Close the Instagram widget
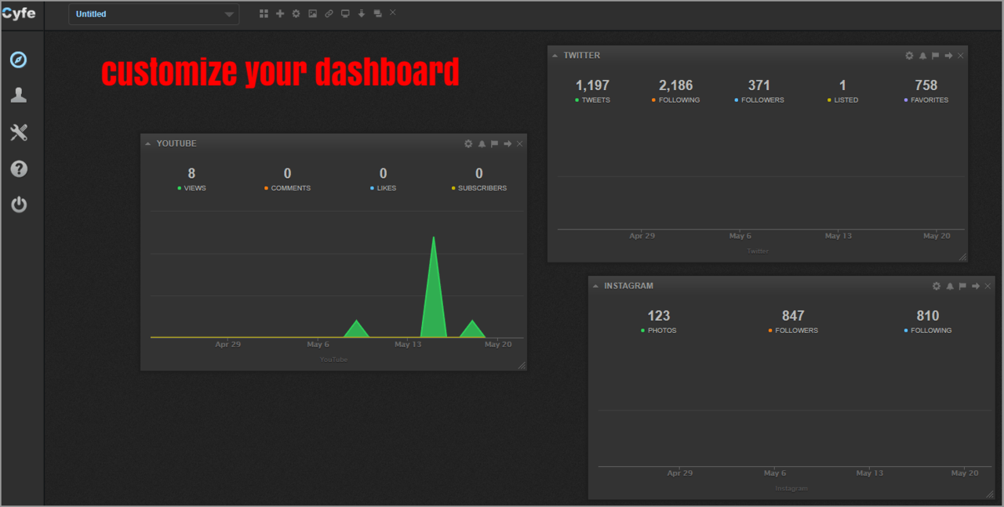The image size is (1004, 507). tap(988, 286)
